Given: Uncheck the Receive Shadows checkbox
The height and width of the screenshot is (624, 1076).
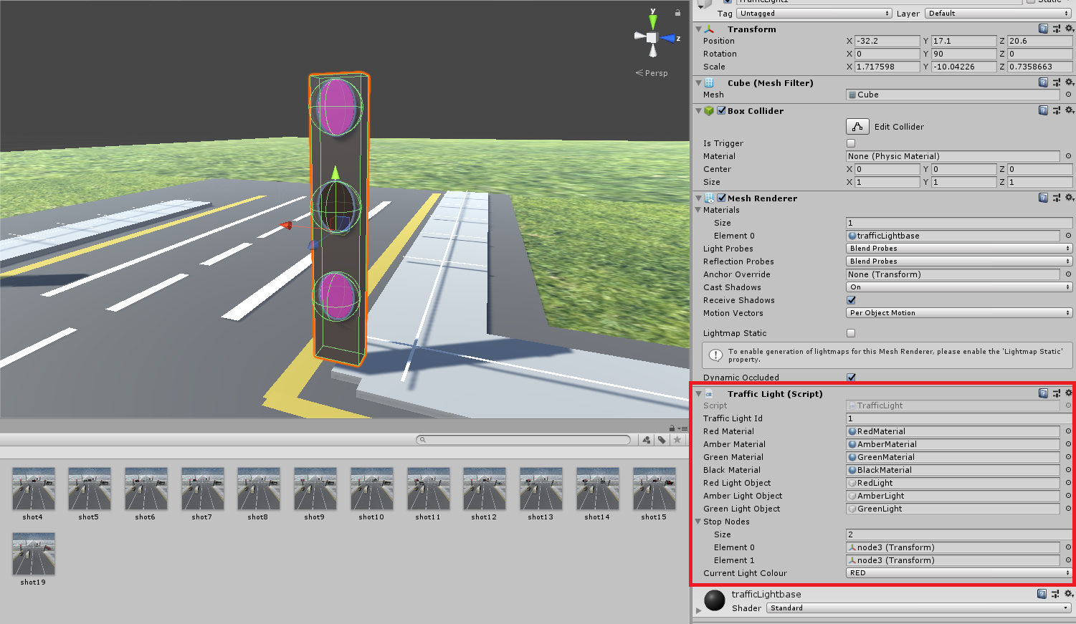Looking at the screenshot, I should pos(851,300).
